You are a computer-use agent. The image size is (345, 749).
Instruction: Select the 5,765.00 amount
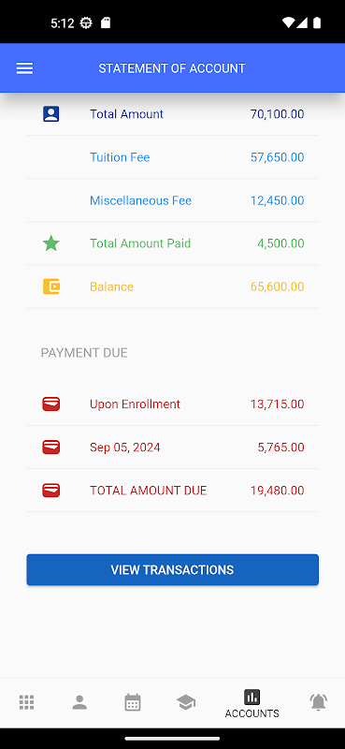click(x=280, y=448)
